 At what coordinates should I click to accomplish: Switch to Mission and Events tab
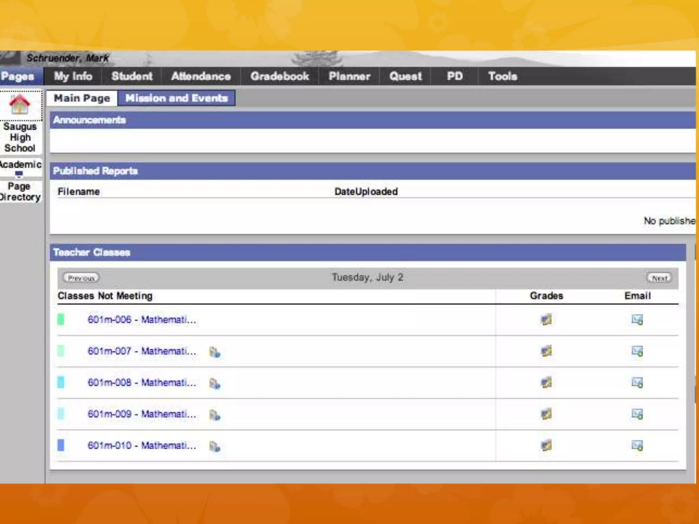(x=176, y=98)
